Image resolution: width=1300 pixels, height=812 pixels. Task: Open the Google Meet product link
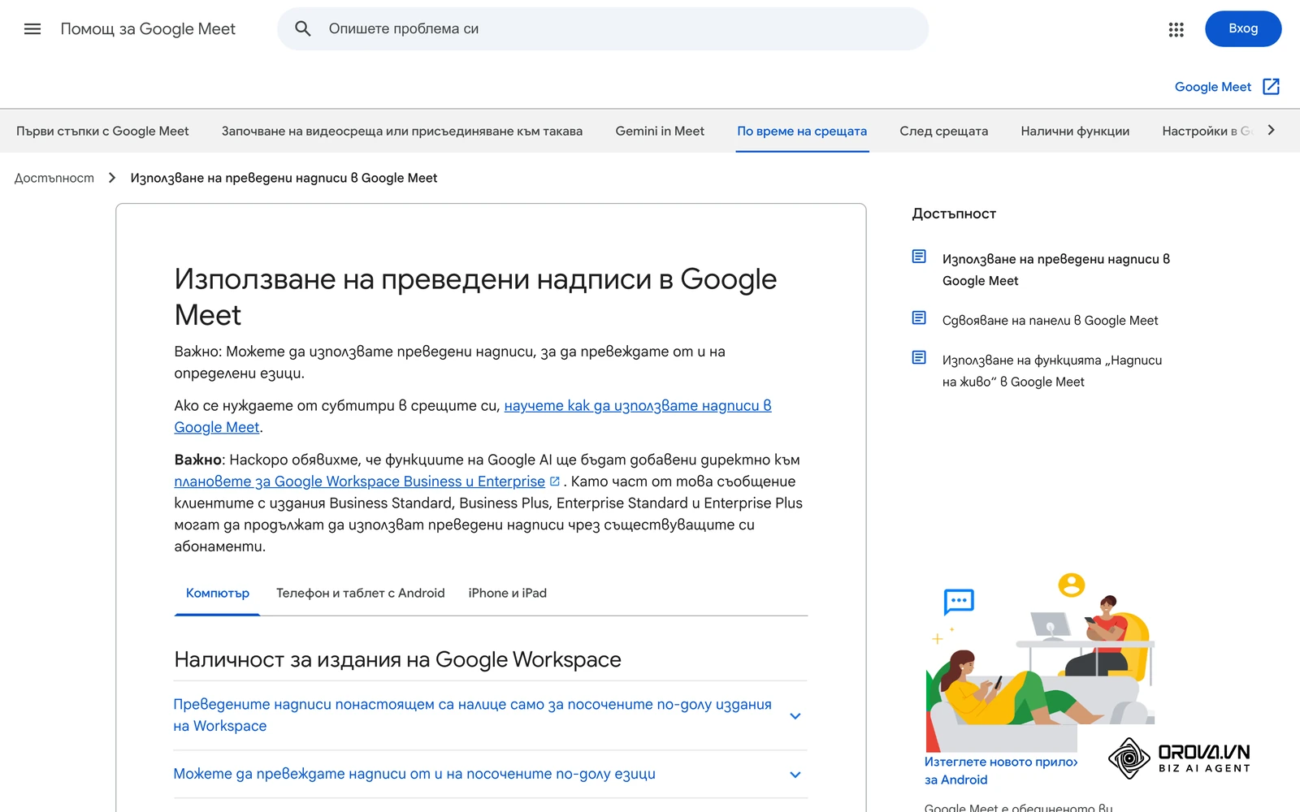[x=1212, y=87]
